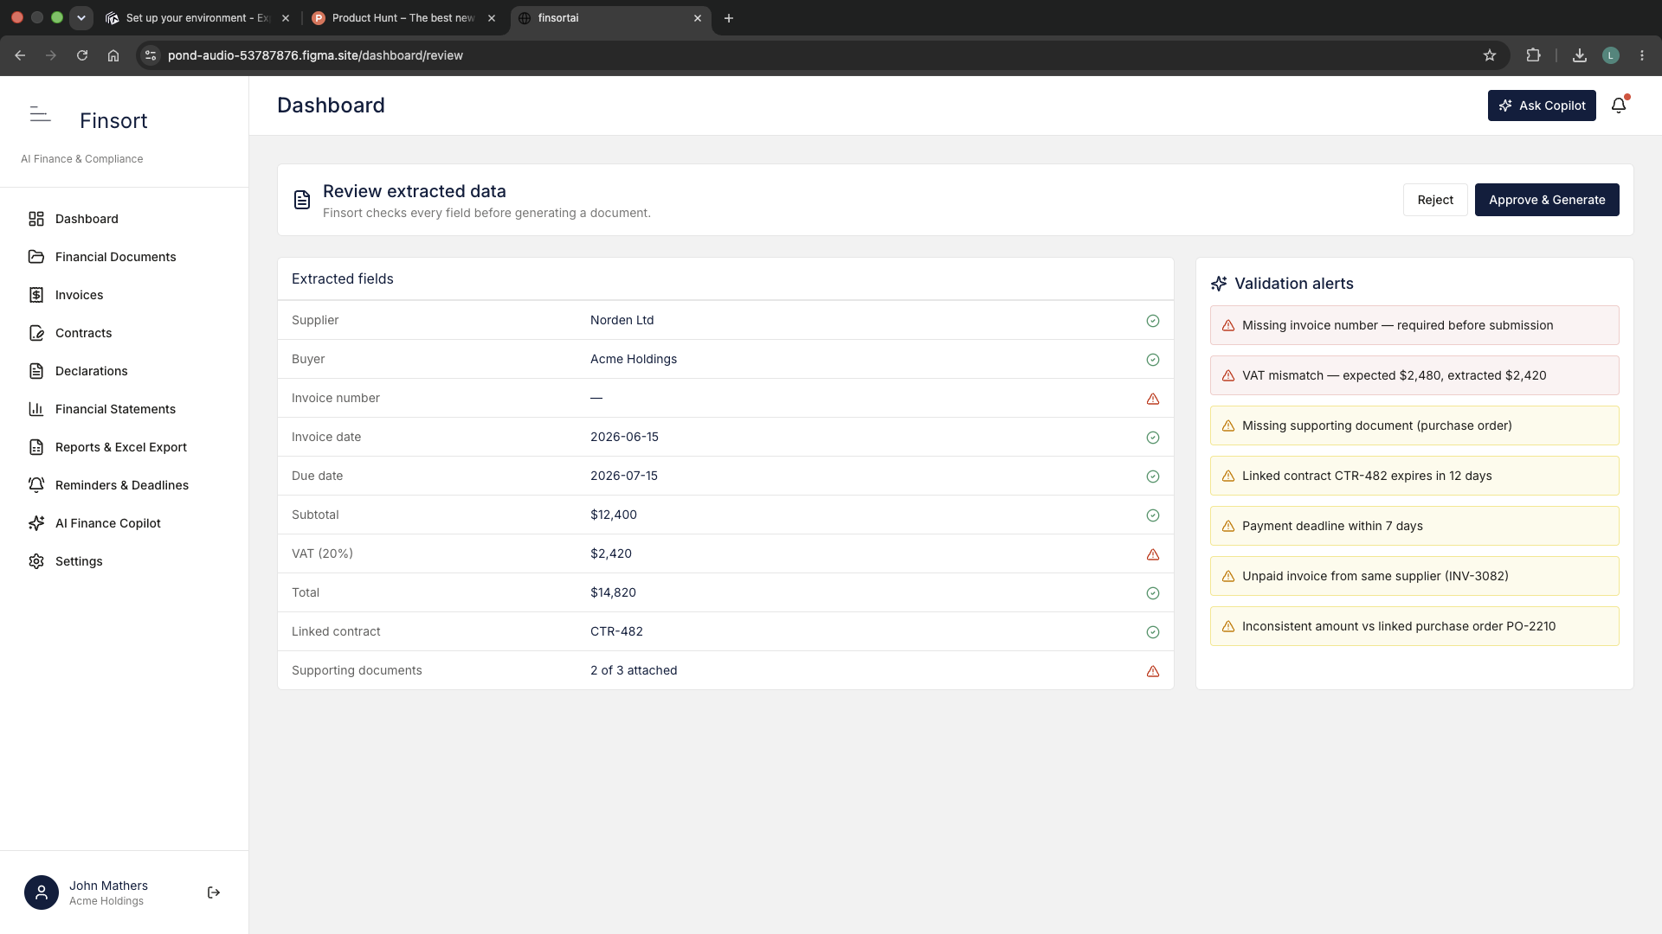Click the Settings gear icon

[x=36, y=561]
